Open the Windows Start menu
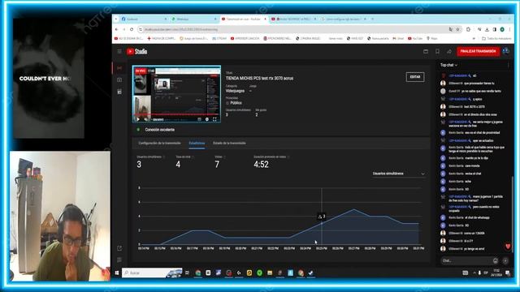The width and height of the screenshot is (520, 292). click(117, 273)
